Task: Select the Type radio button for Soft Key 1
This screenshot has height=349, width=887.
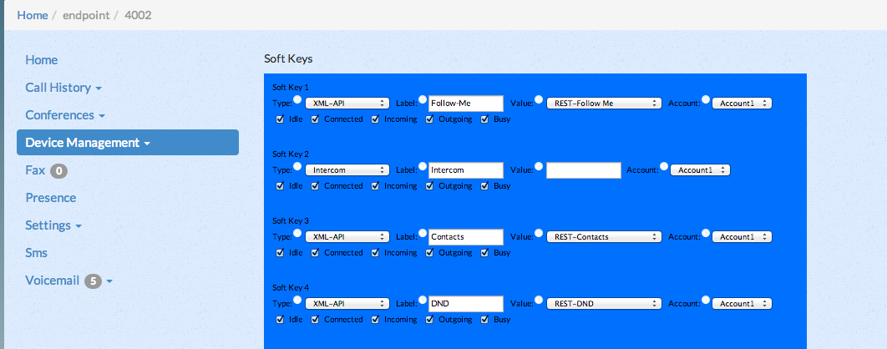Action: coord(297,99)
